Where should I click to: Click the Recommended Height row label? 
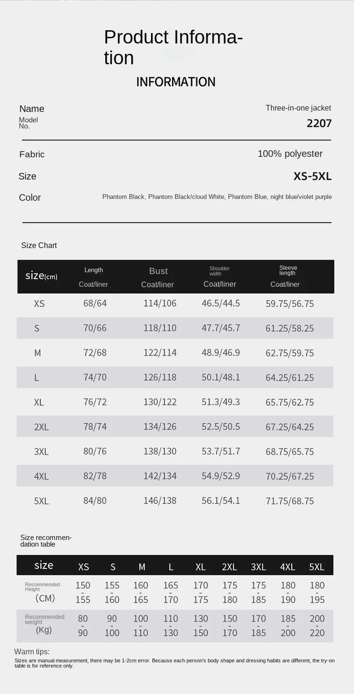click(42, 587)
